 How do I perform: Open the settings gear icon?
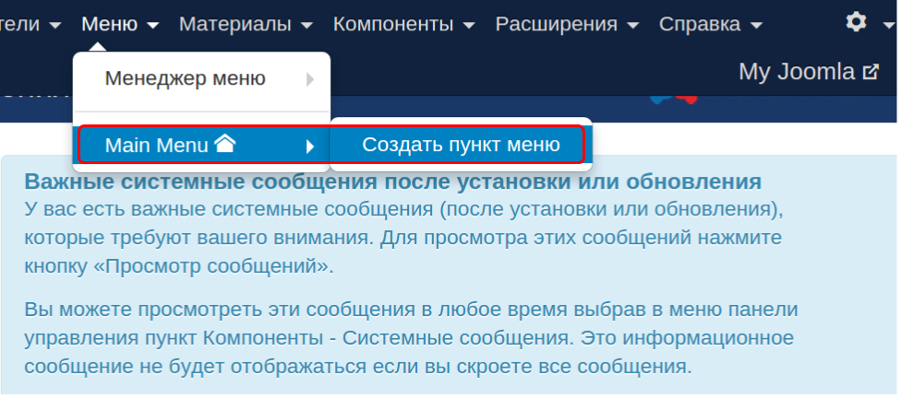click(857, 21)
